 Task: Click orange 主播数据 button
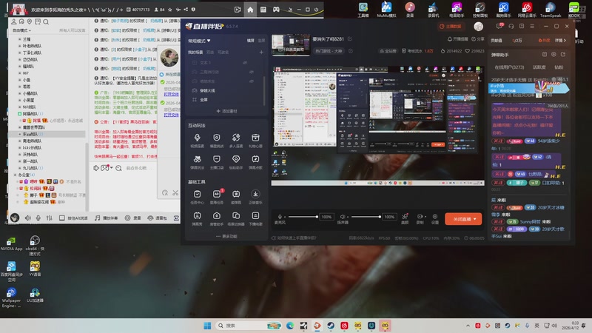click(x=451, y=27)
